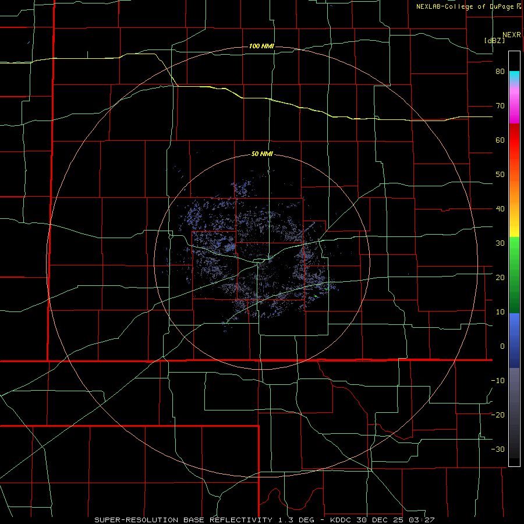Click the red 60 dBZ color band
This screenshot has width=524, height=524.
click(x=514, y=140)
